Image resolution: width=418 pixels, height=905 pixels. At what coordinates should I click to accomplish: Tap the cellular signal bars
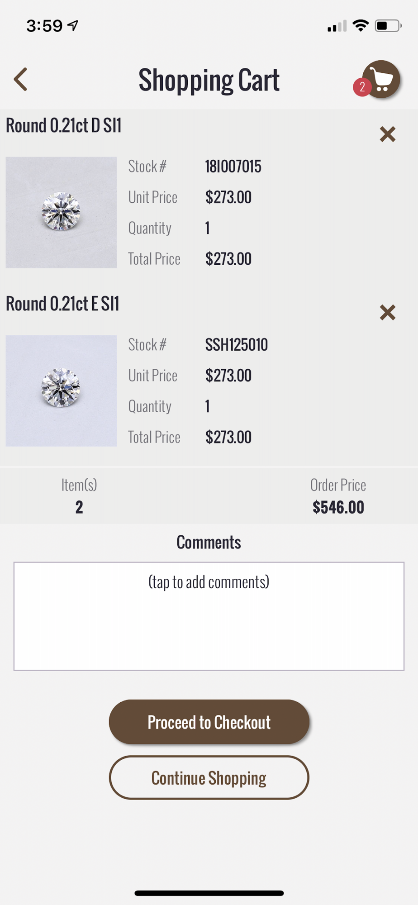tap(337, 26)
